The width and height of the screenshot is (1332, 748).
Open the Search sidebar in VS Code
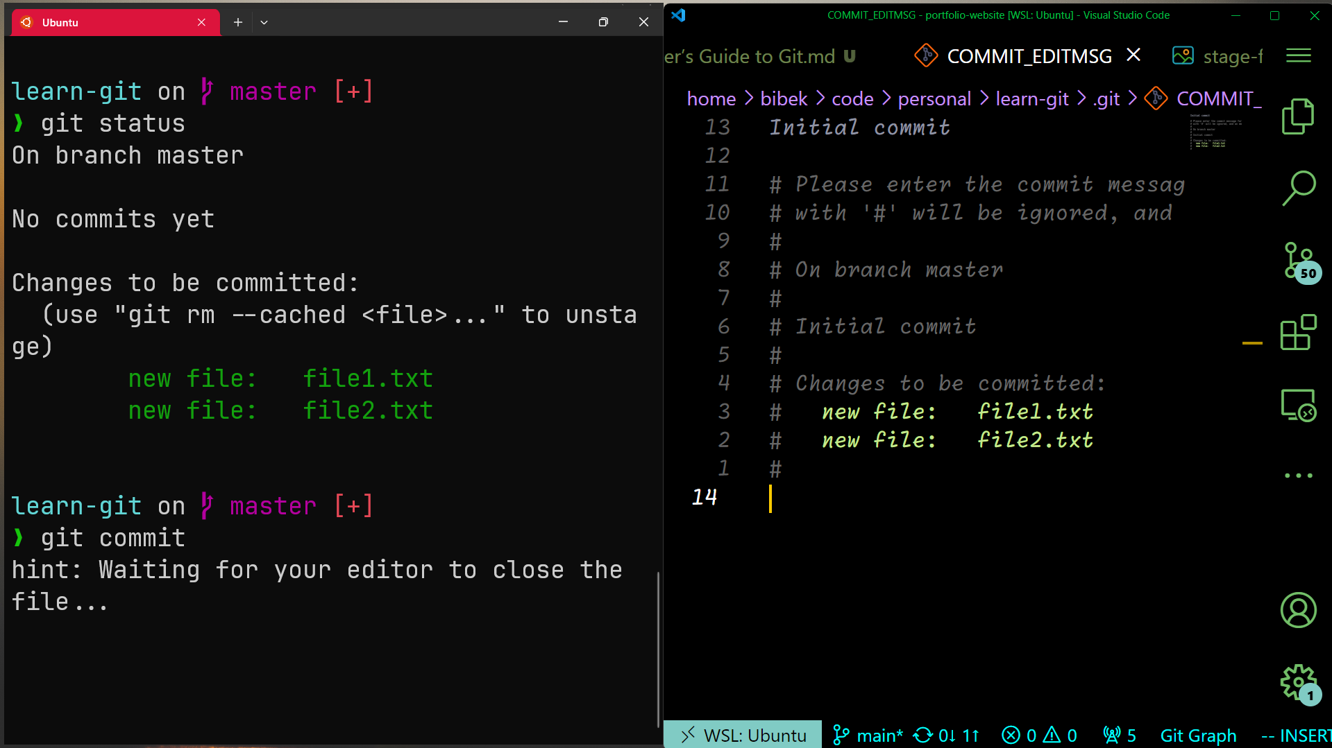(1299, 186)
